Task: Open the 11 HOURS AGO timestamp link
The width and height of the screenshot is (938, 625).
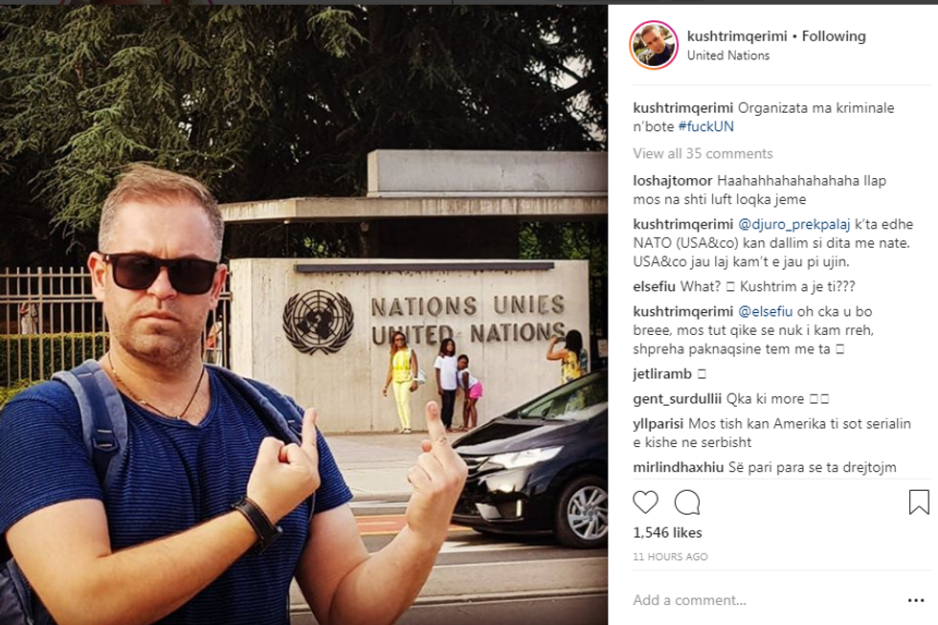Action: point(670,557)
